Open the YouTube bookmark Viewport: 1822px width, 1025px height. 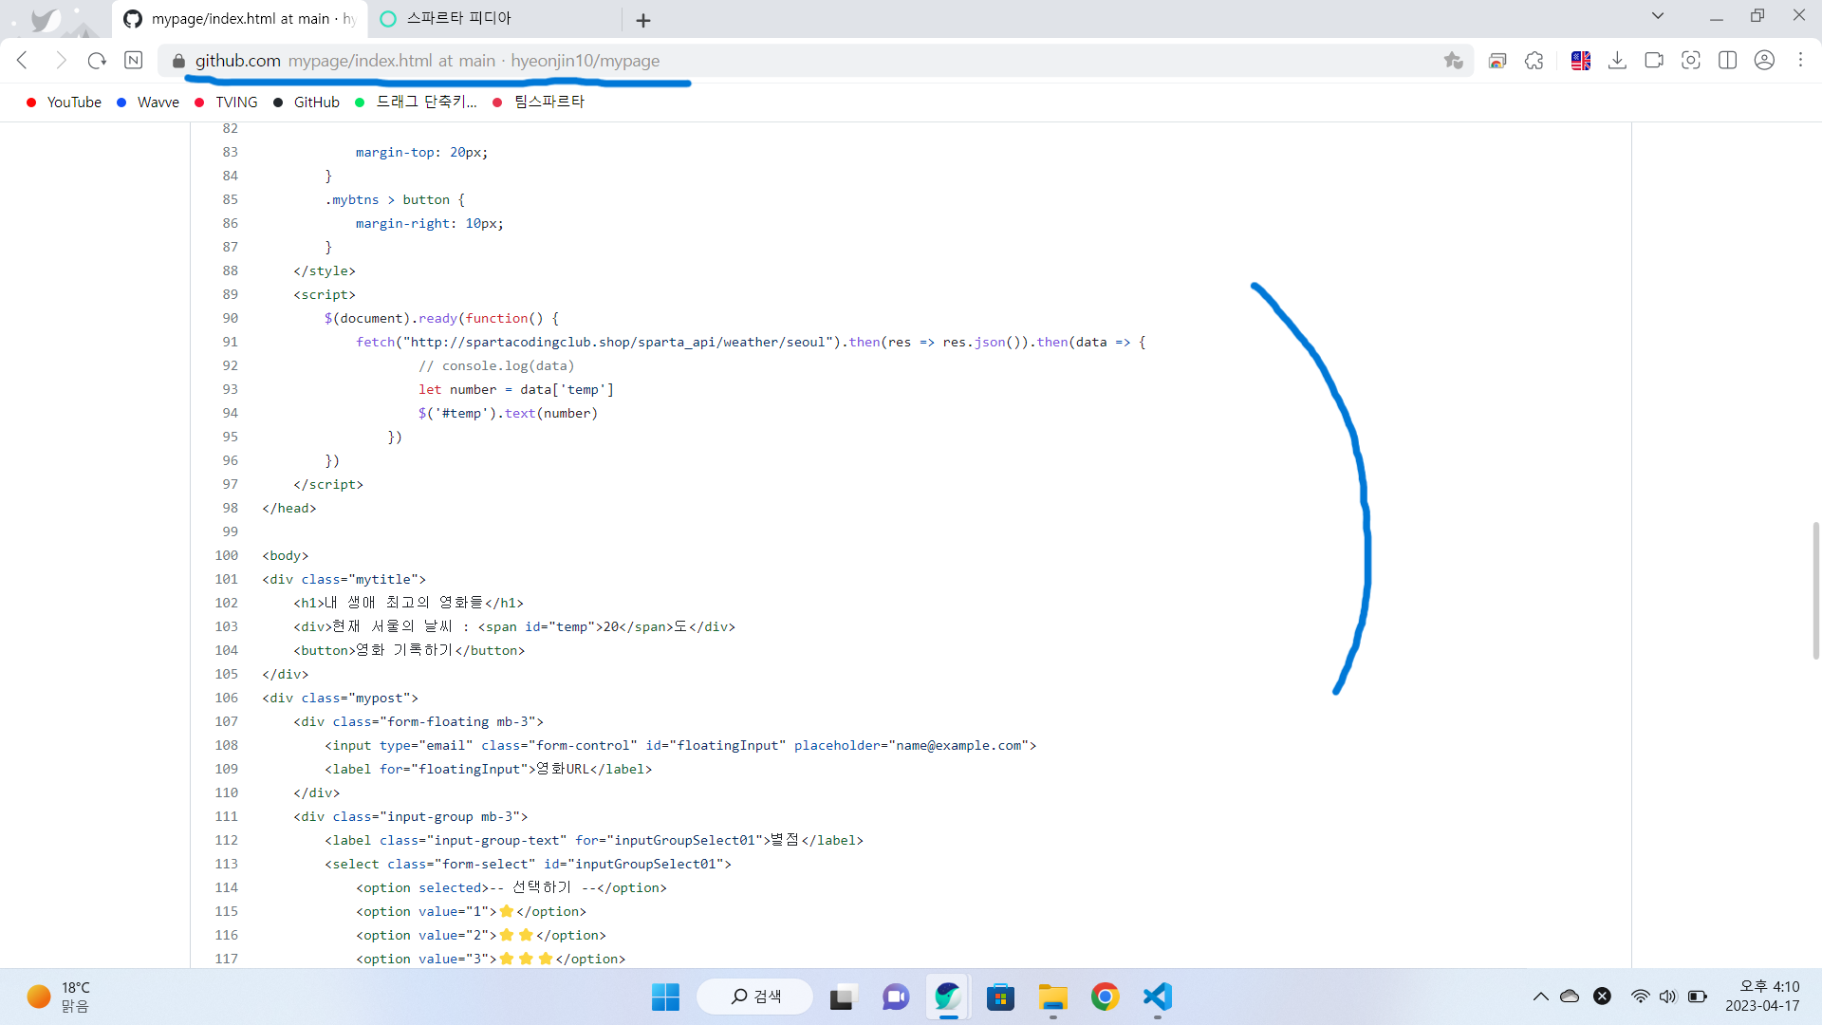65,102
